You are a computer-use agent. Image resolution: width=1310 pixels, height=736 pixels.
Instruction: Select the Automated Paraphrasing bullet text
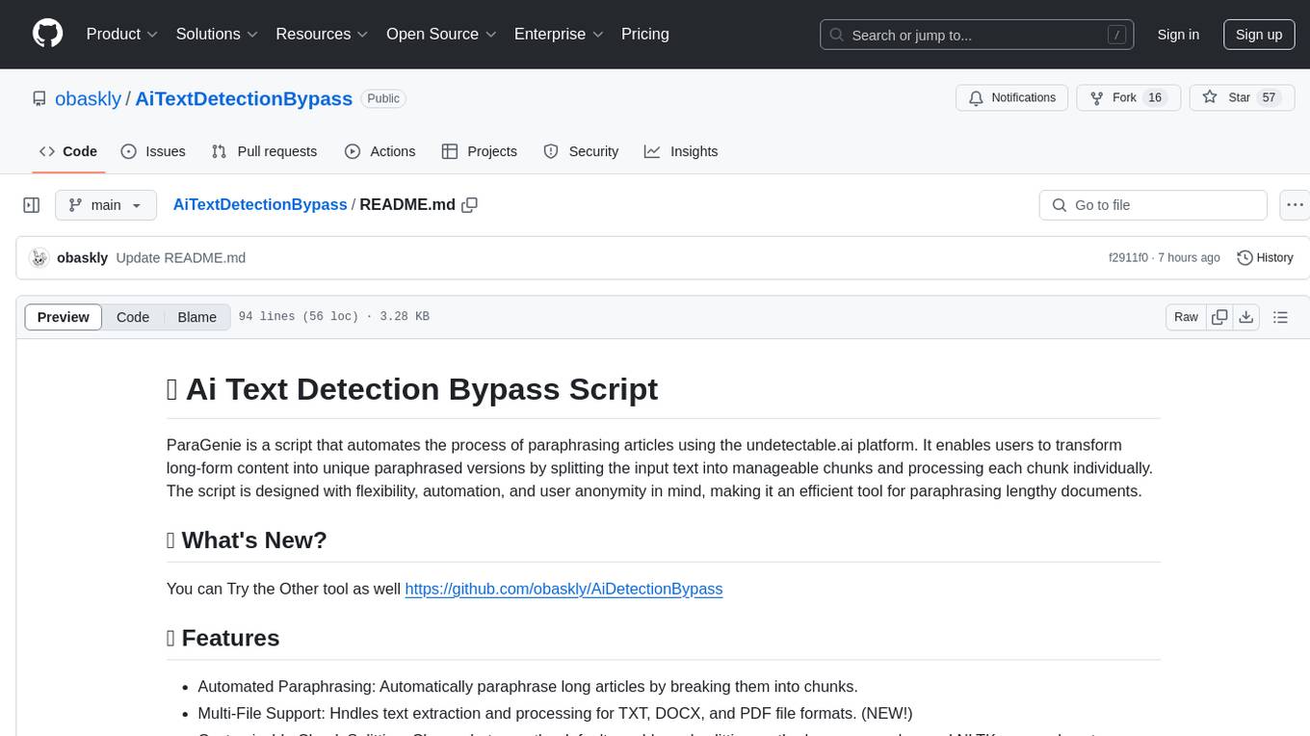point(528,687)
